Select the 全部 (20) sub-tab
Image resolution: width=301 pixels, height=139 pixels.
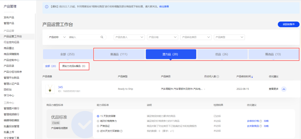pyautogui.click(x=50, y=66)
